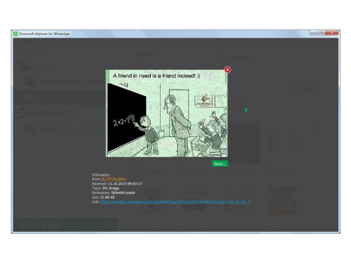Close the image preview with red X
Screen dimensions: 351x263
228,70
